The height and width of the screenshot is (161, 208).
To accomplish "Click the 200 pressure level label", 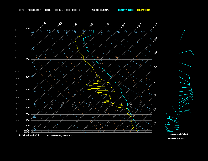I will (28, 59).
